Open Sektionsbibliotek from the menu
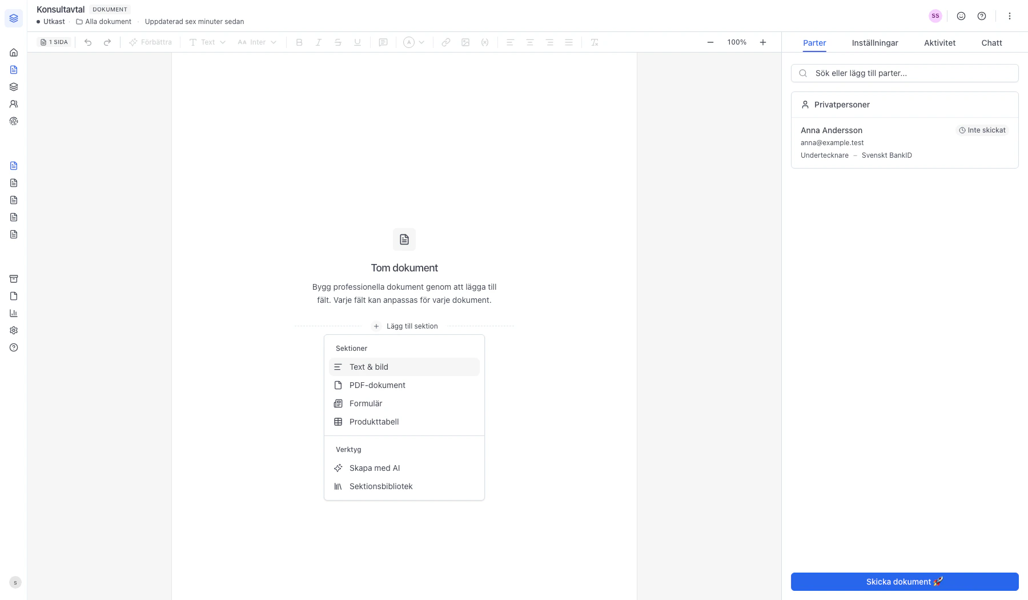 (404, 486)
